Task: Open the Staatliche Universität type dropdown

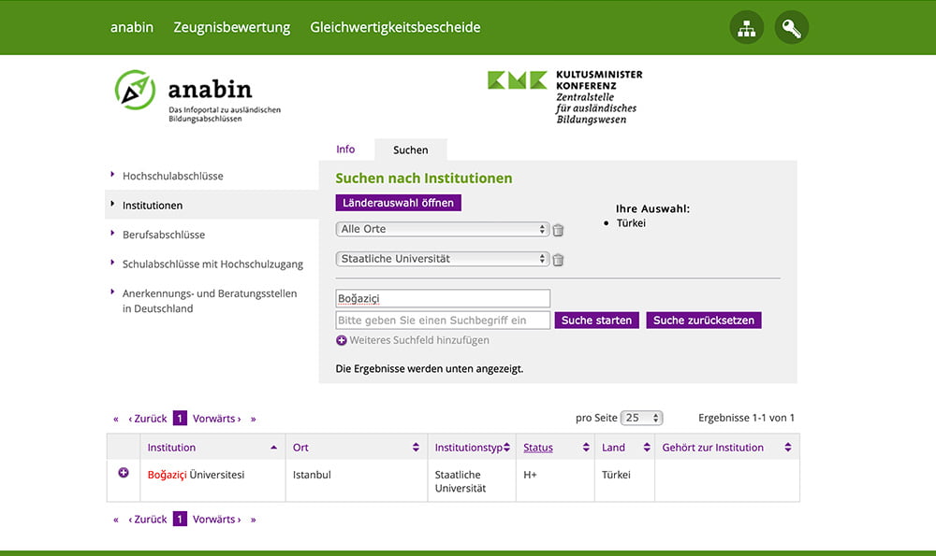Action: click(442, 259)
